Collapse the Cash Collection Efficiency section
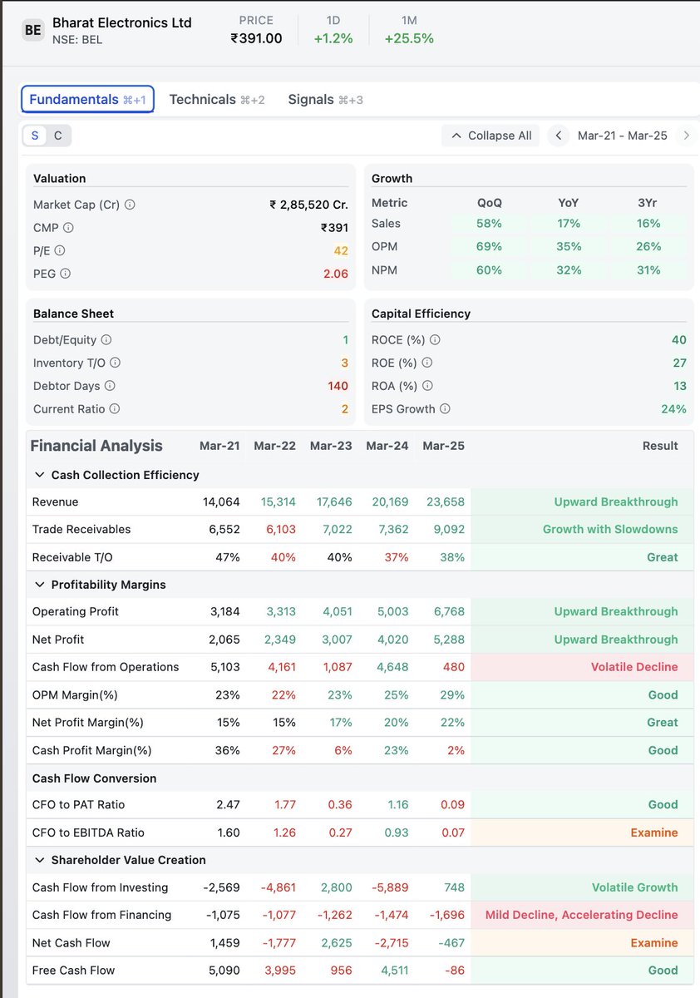 coord(39,475)
